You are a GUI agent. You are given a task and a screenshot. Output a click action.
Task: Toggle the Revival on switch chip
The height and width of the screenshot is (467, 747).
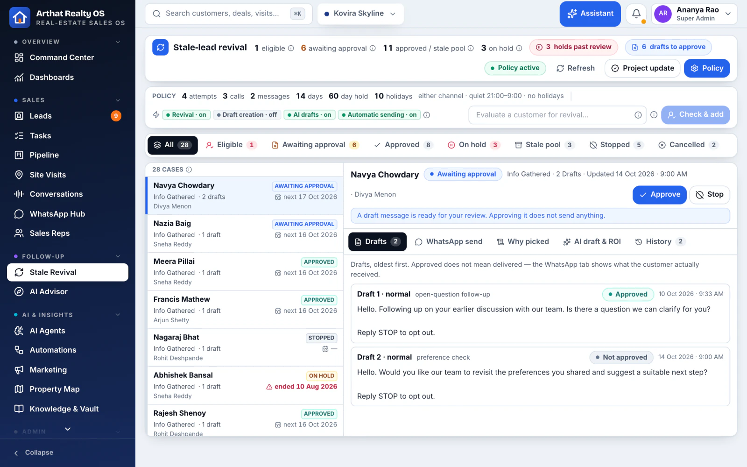[x=186, y=115]
